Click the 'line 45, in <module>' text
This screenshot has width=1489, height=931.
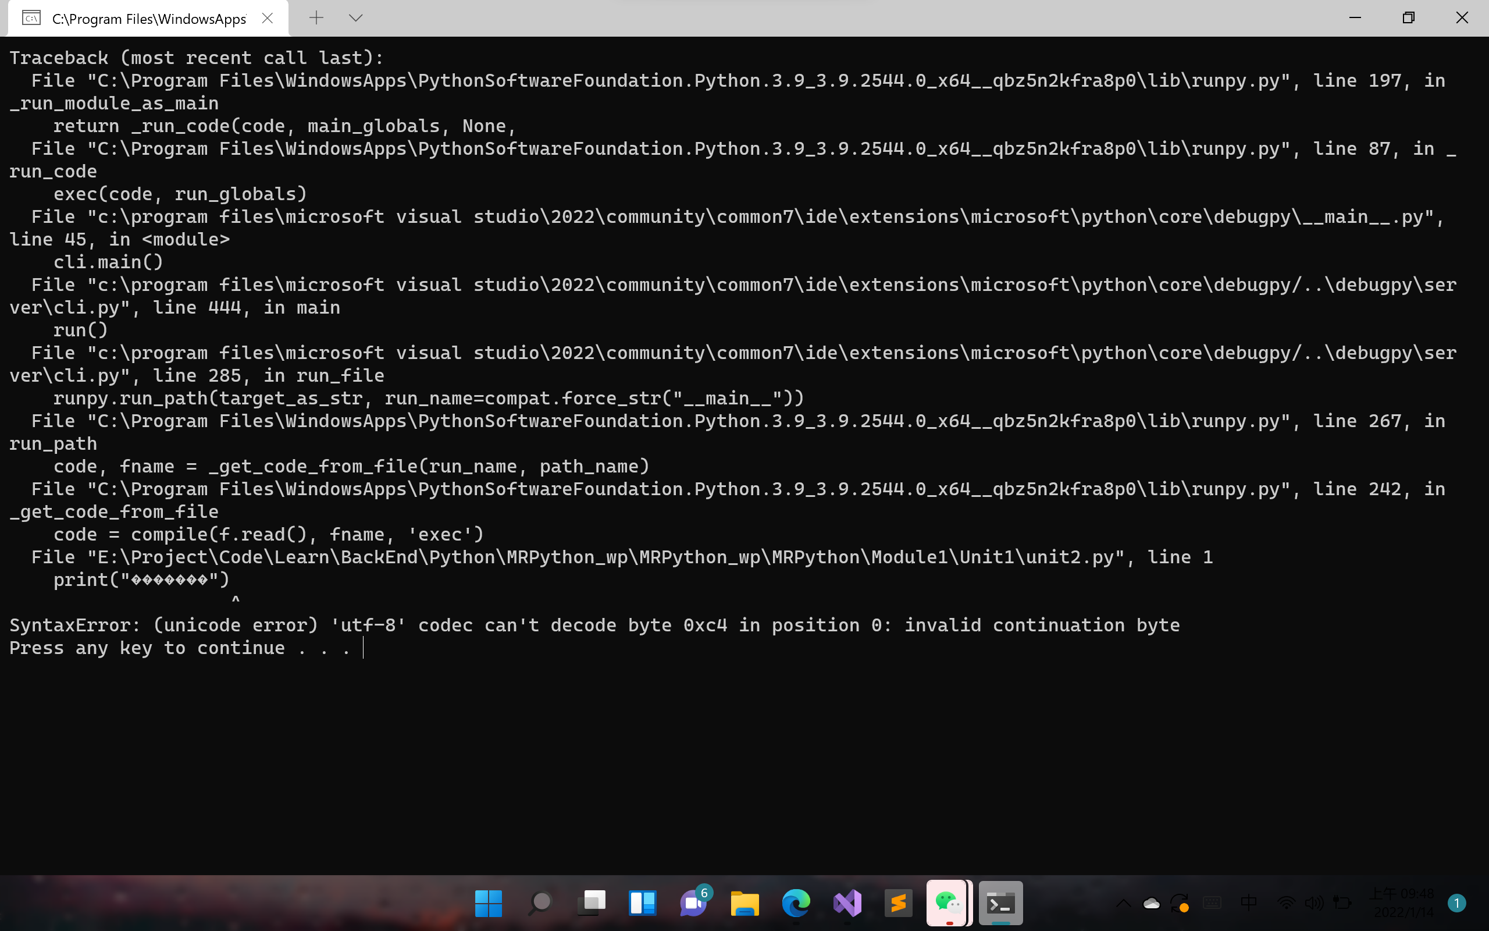pos(119,240)
